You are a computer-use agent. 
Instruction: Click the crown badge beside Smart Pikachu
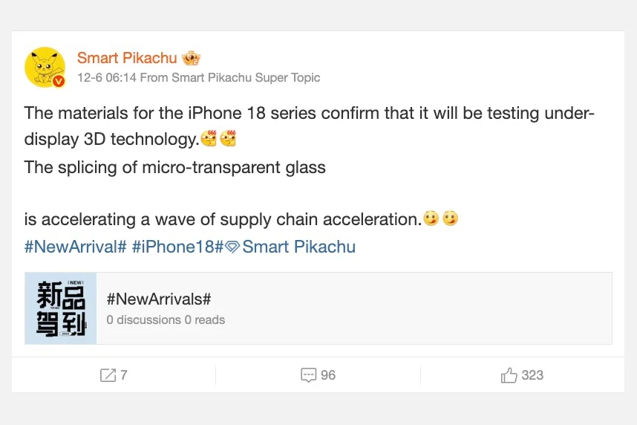[x=191, y=58]
